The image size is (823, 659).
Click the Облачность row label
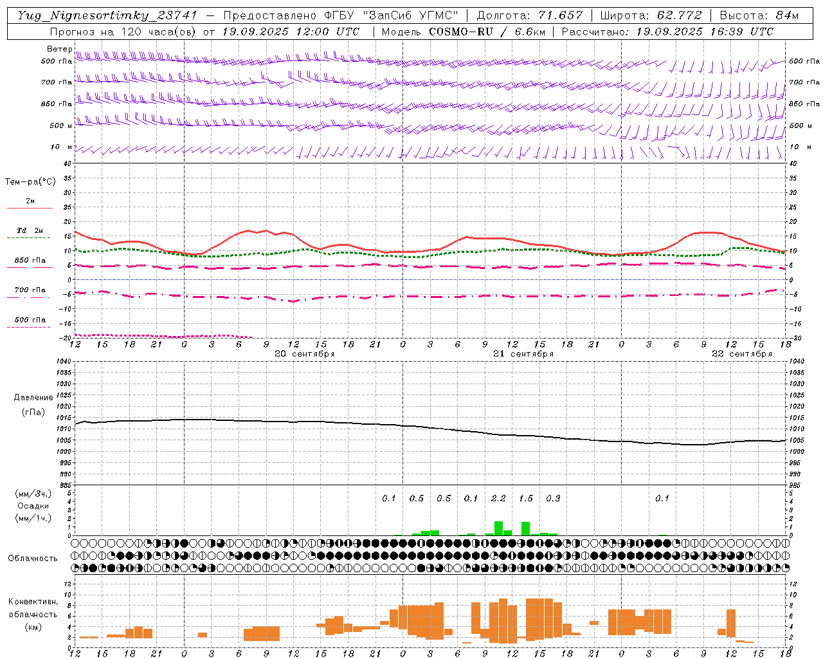coord(33,559)
